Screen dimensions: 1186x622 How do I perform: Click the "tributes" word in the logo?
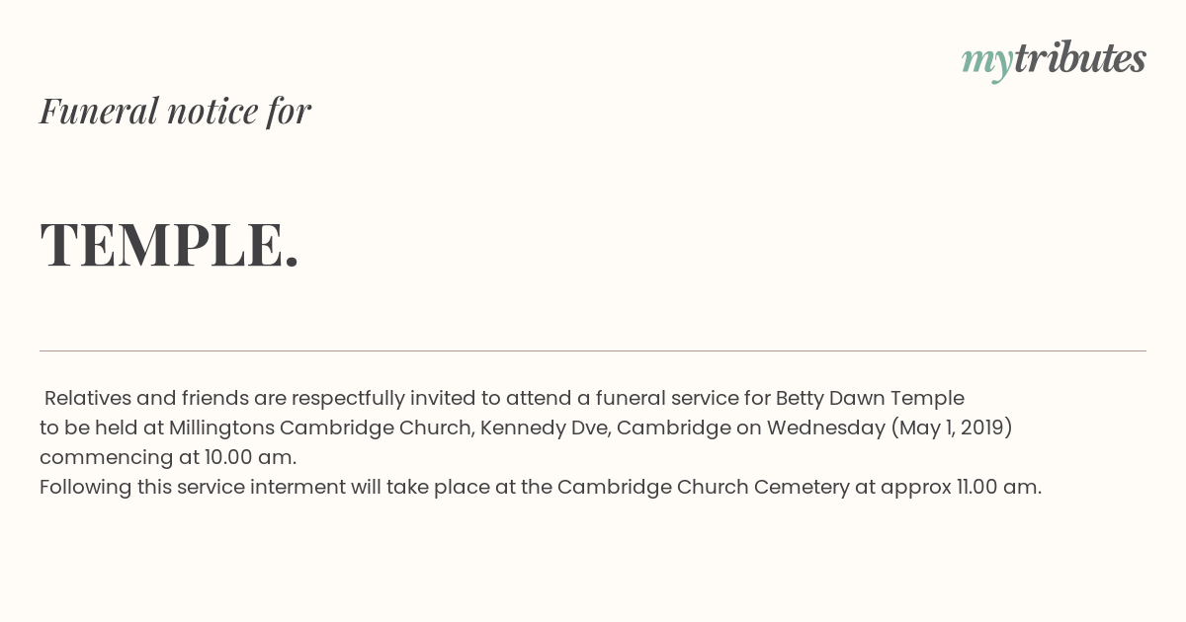coord(1080,58)
